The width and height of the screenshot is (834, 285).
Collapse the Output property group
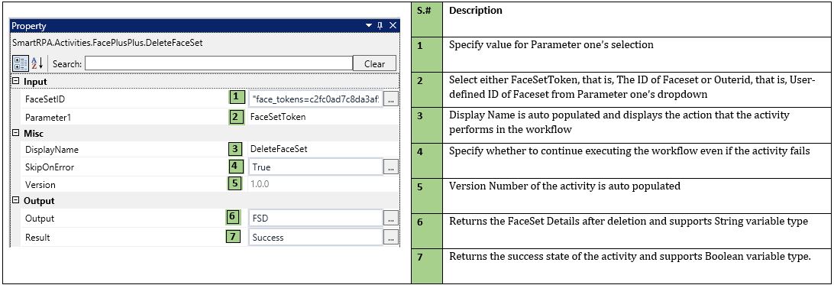coord(15,200)
